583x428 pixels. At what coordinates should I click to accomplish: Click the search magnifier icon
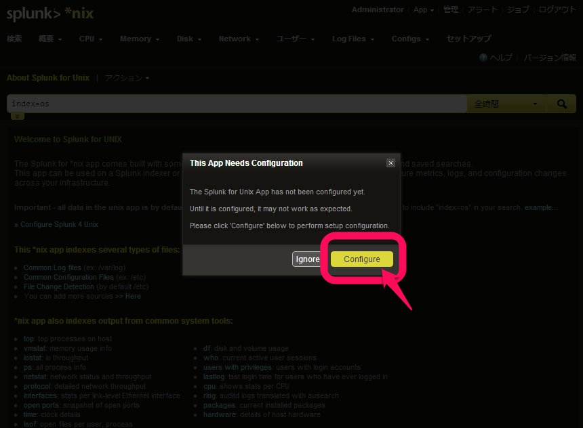click(x=562, y=104)
